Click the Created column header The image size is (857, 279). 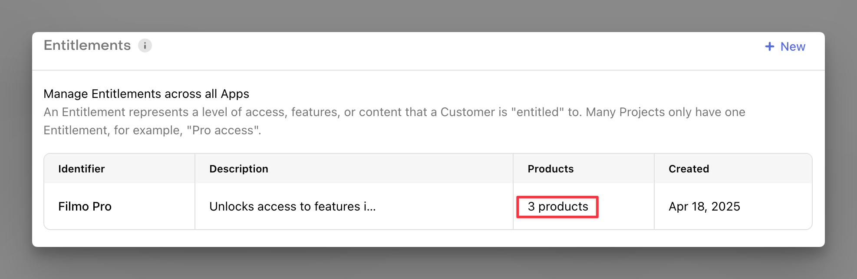pos(689,169)
